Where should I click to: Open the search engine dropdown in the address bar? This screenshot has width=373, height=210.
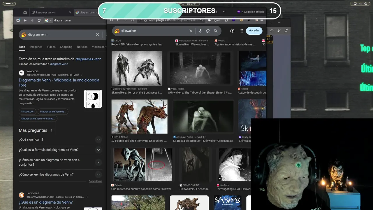(x=48, y=20)
